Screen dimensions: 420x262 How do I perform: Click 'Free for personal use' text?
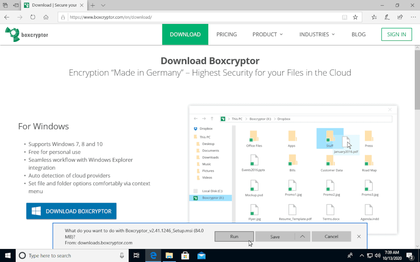click(x=54, y=152)
